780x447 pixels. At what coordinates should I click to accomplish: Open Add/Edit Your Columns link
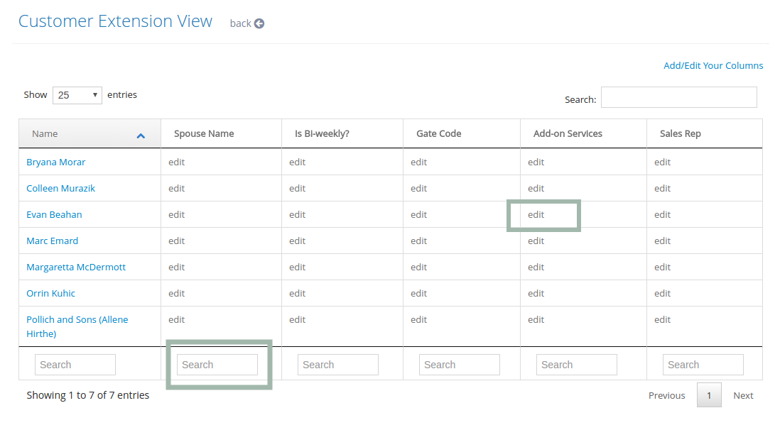click(x=713, y=65)
